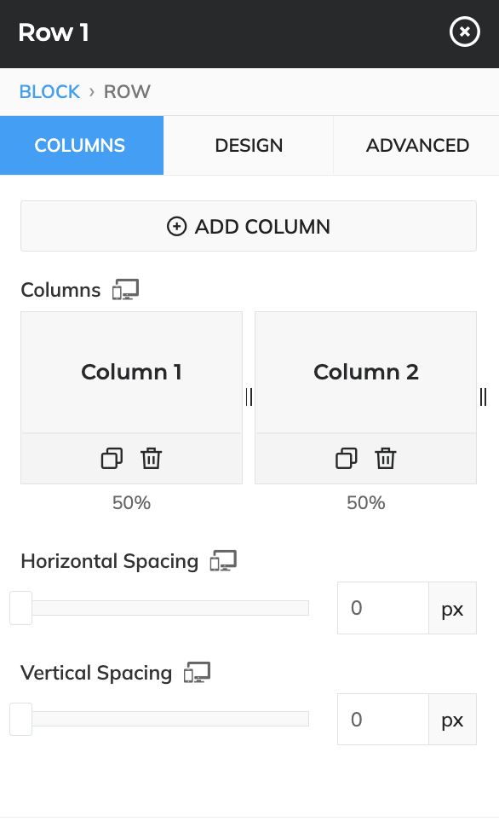
Task: Click the Block breadcrumb link
Action: pyautogui.click(x=49, y=91)
